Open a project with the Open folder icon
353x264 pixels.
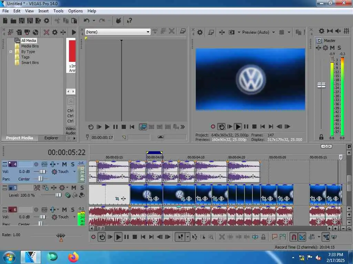pos(13,21)
